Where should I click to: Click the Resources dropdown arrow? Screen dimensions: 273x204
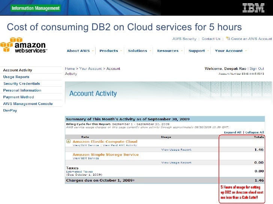coord(182,51)
